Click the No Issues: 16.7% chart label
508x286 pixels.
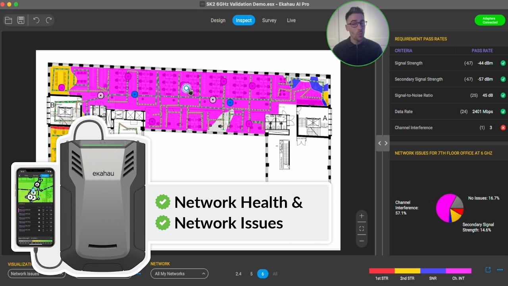[x=483, y=198]
